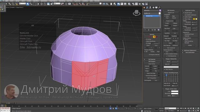Screen dimensions: 200x112
Task: Select Editable Poly in modifier stack
Action: point(152,16)
